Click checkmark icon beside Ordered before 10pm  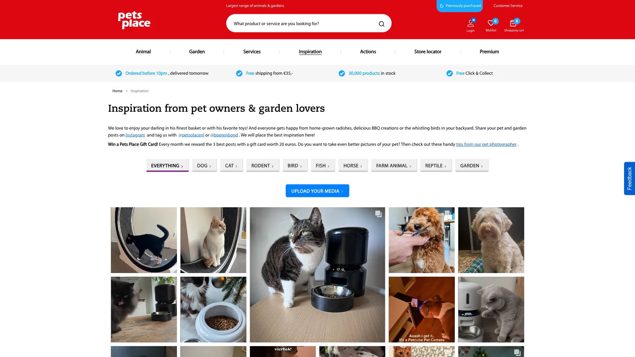[118, 73]
